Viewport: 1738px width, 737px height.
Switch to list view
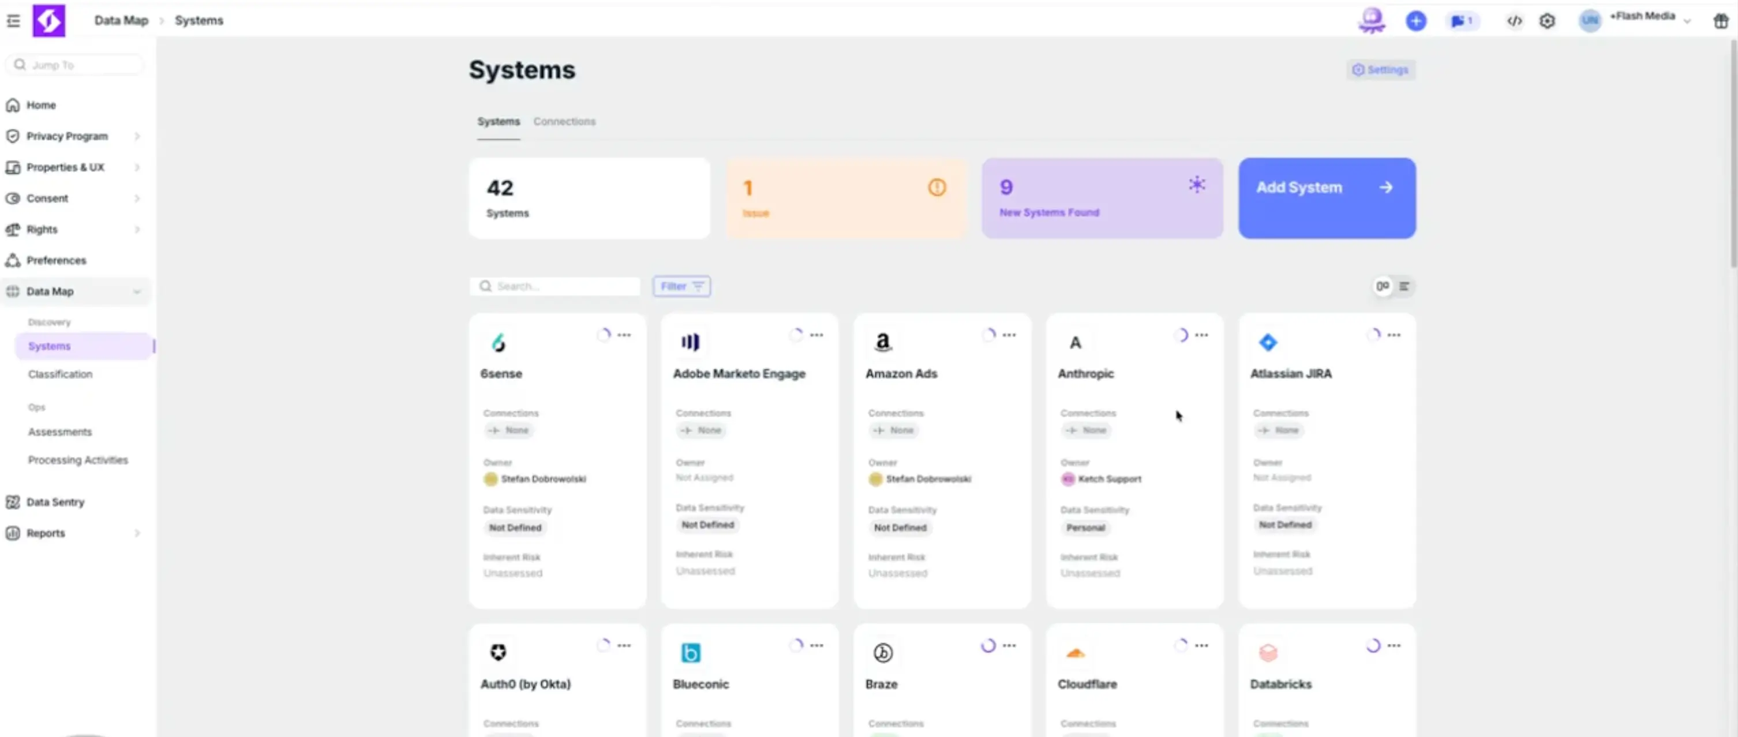(1404, 287)
